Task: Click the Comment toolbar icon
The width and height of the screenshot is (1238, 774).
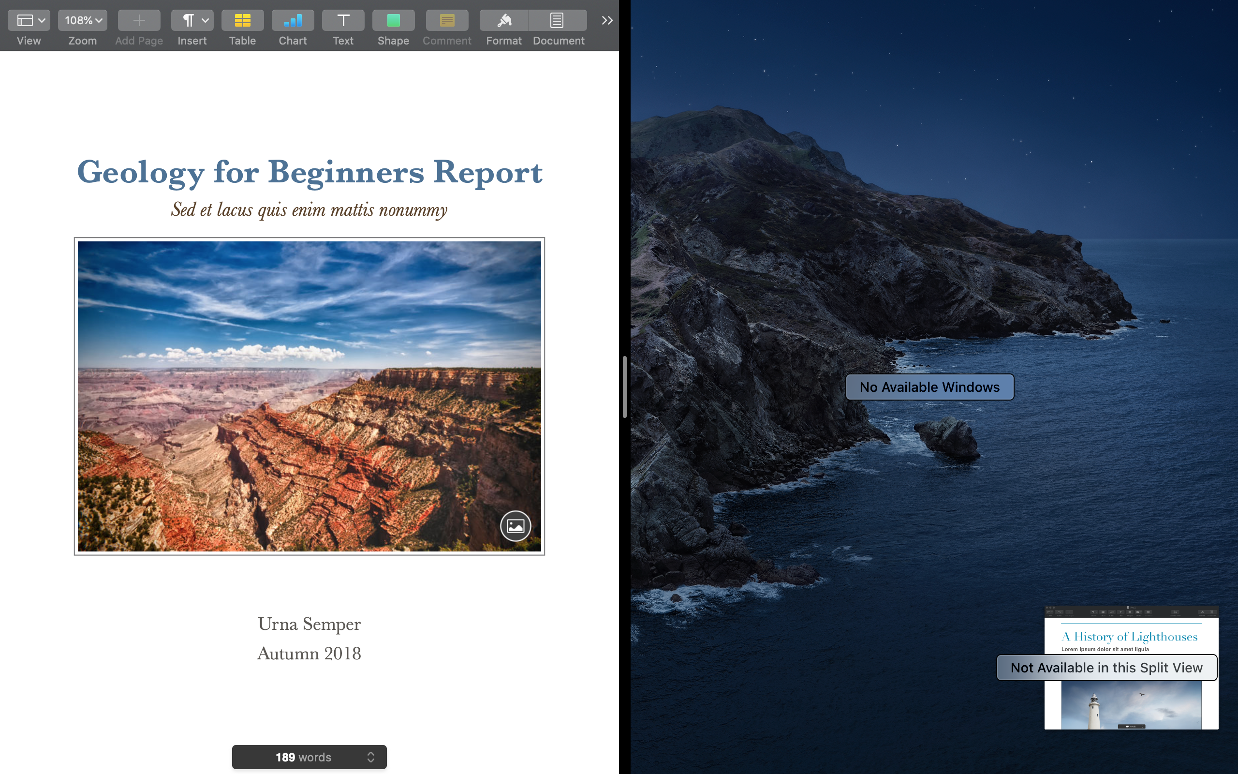Action: point(447,20)
